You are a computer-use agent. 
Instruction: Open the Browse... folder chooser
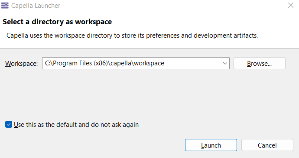[259, 63]
